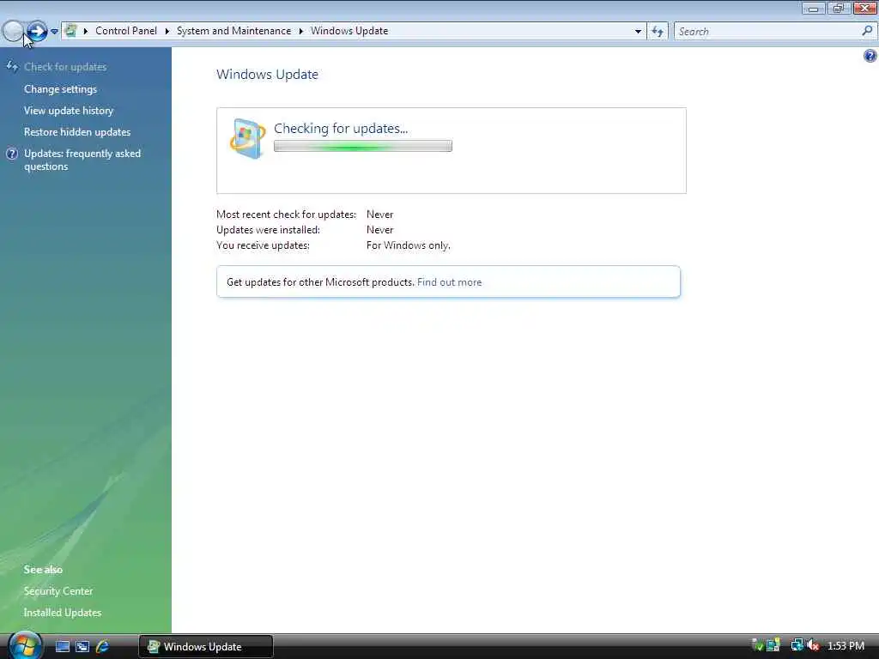The width and height of the screenshot is (879, 659).
Task: Click the 'Updates were installed:' label
Action: (x=268, y=230)
